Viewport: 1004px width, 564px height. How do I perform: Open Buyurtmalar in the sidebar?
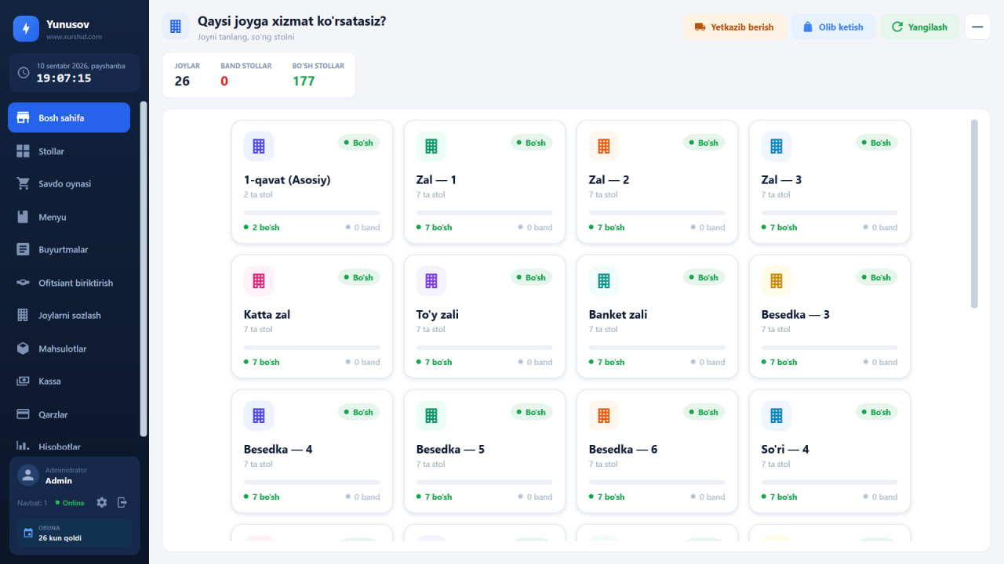[69, 250]
